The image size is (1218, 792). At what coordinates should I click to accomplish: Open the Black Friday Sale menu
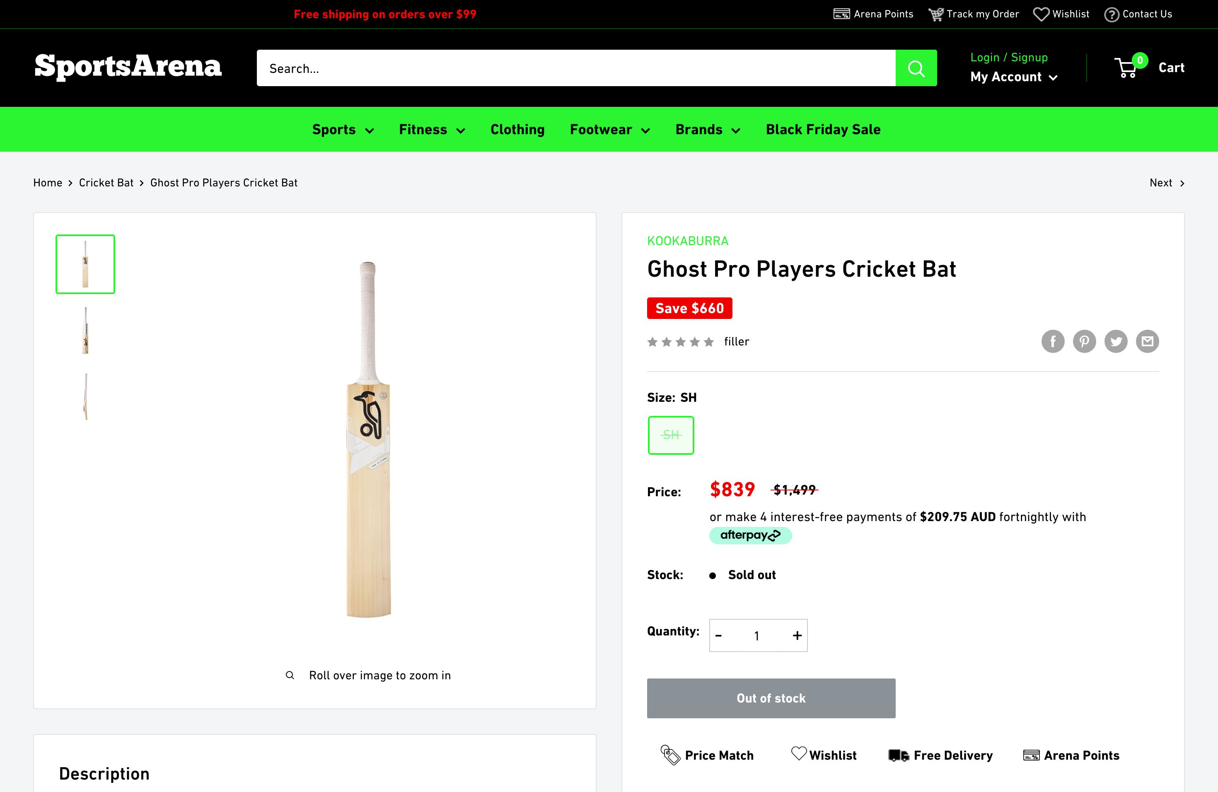pyautogui.click(x=822, y=129)
